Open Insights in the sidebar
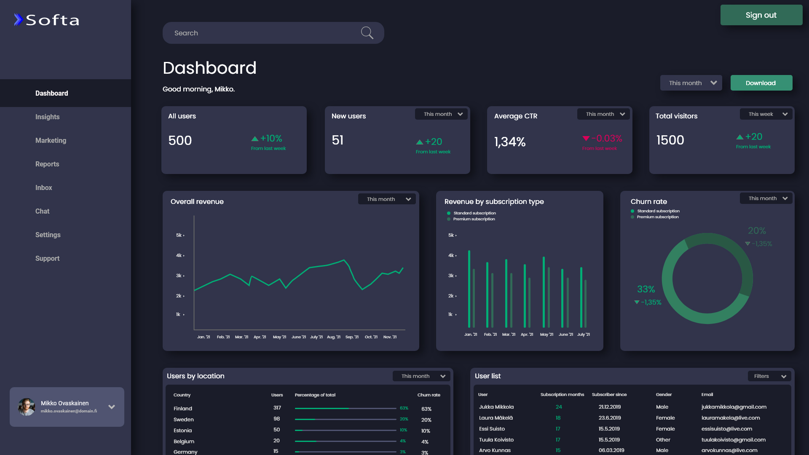 point(47,117)
